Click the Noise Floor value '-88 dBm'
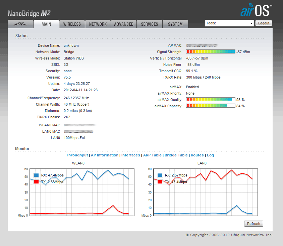The image size is (283, 246). point(193,65)
